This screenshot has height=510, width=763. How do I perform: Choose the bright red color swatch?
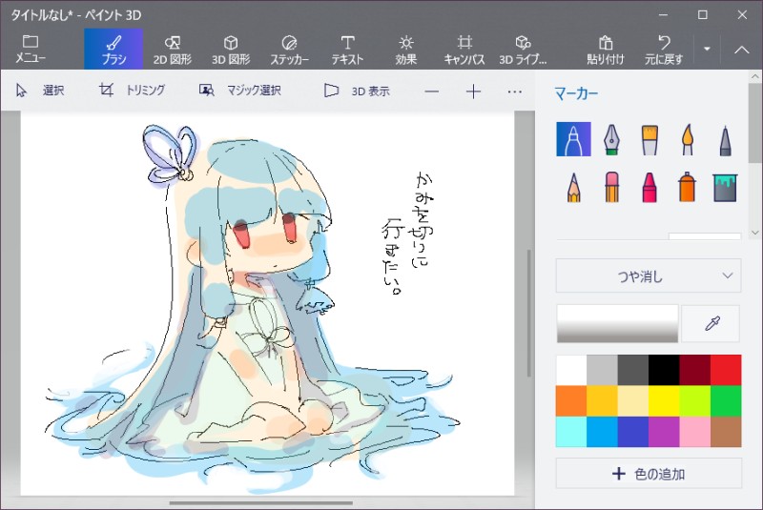[726, 370]
